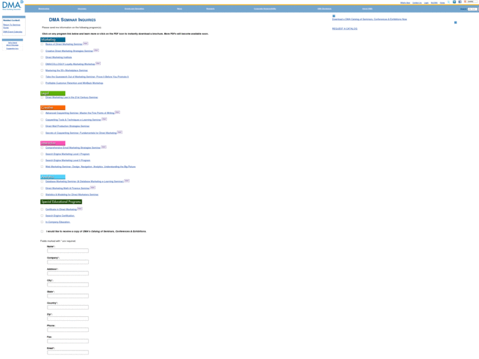Open Take the Guesswork Out of Marketing link
This screenshot has width=479, height=359.
pyautogui.click(x=87, y=76)
